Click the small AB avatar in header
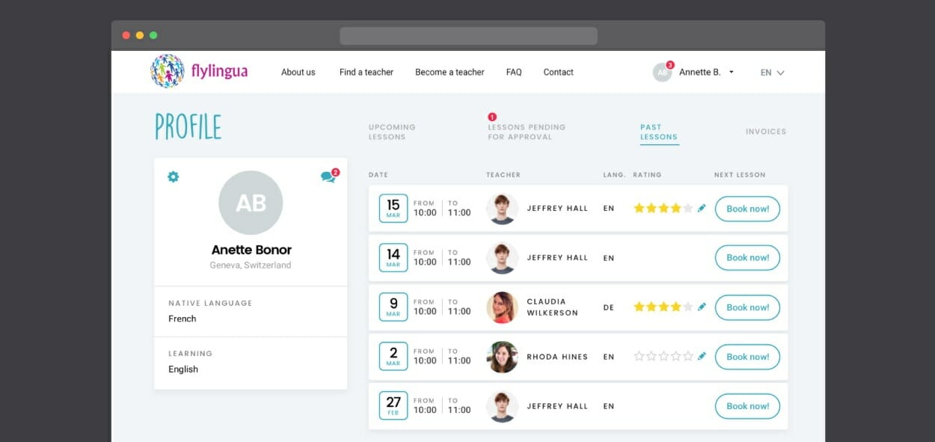 point(662,73)
